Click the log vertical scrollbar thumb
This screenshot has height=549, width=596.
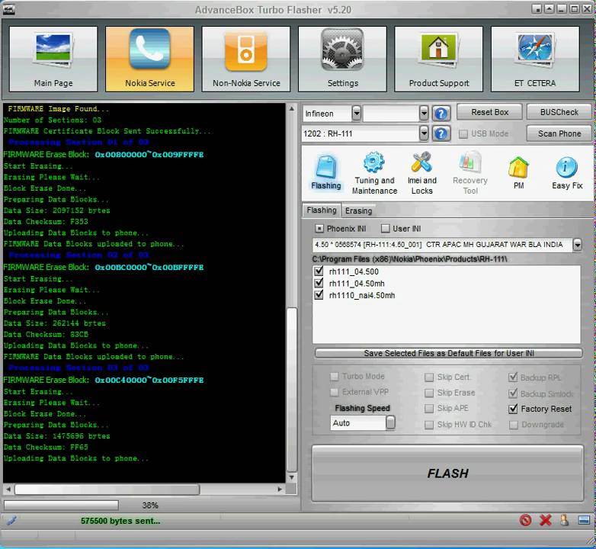pyautogui.click(x=292, y=390)
